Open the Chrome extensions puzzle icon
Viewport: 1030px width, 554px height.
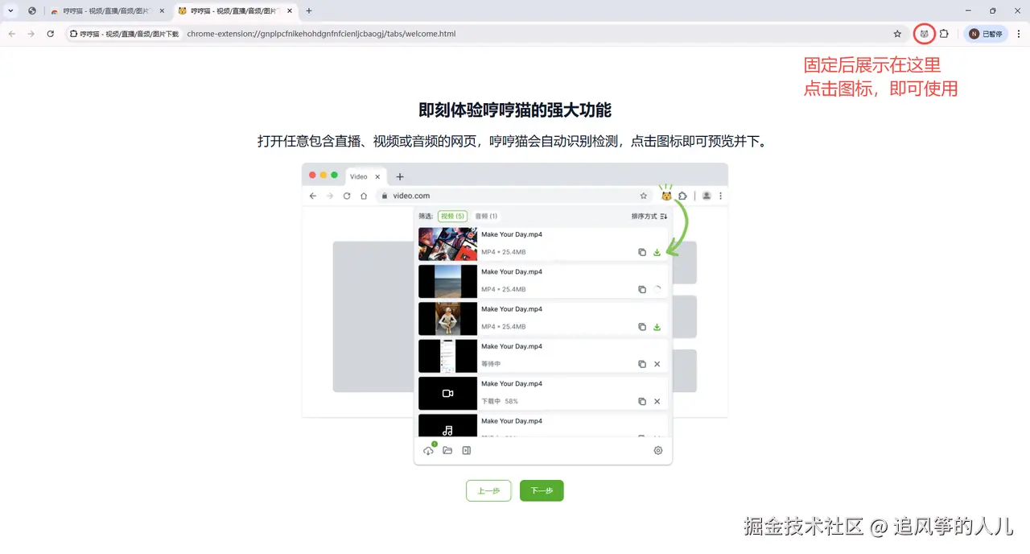(944, 34)
